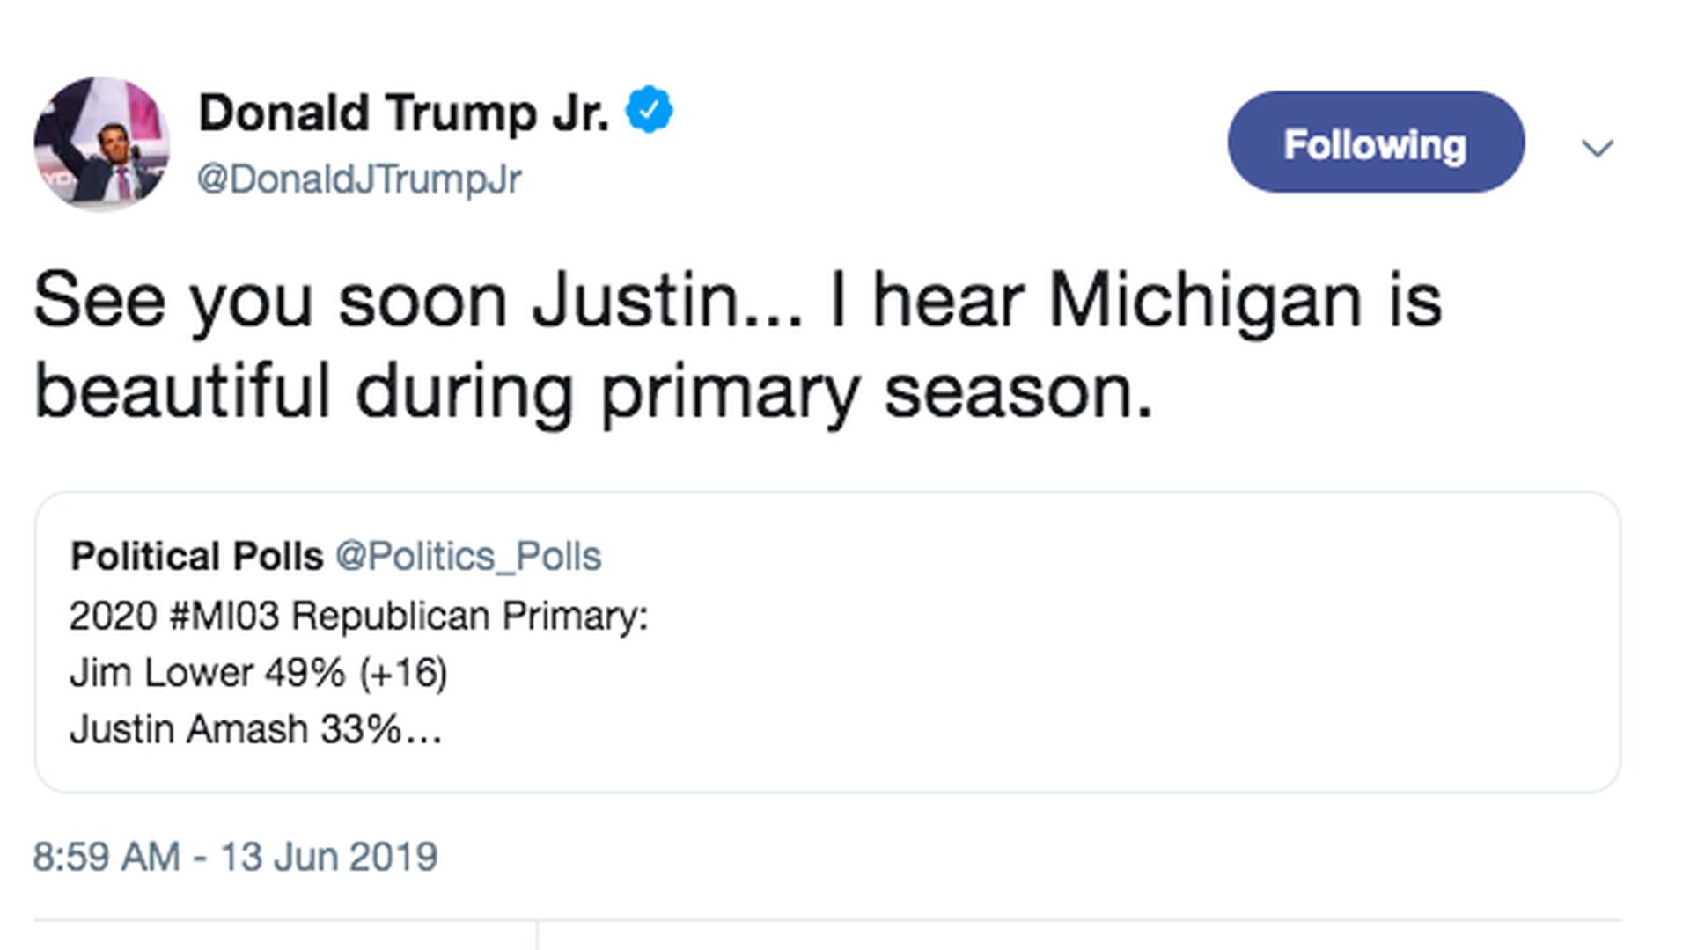Visit the @DonaldJTrumpJr handle link
This screenshot has height=950, width=1690.
pos(358,179)
